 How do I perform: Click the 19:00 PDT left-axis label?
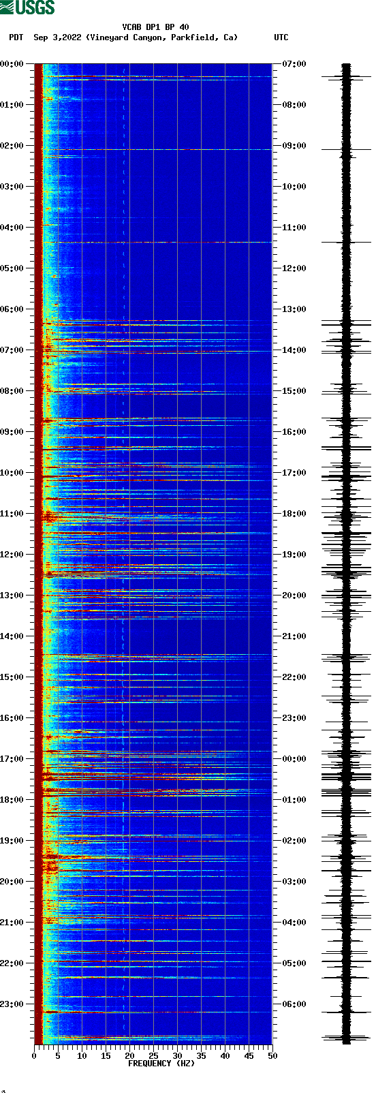pyautogui.click(x=12, y=841)
